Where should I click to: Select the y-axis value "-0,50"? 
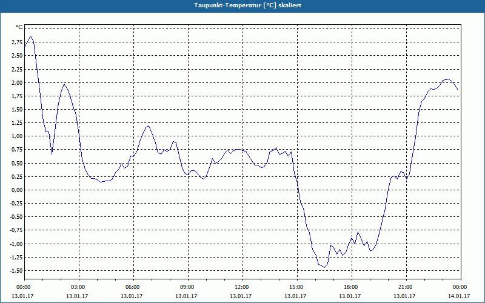tap(16, 217)
